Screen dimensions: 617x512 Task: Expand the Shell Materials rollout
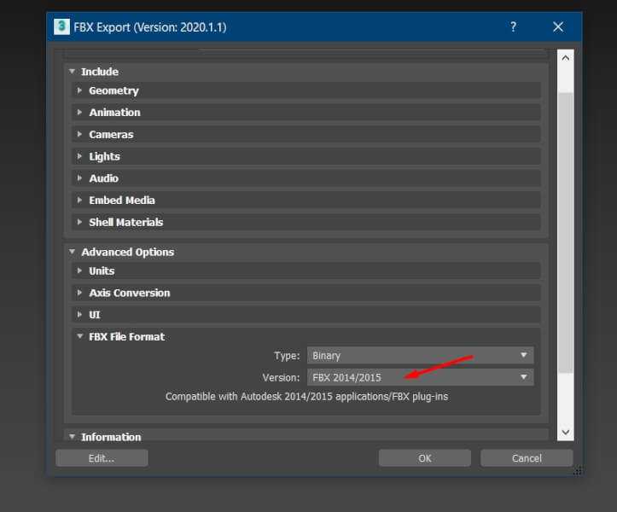click(x=306, y=223)
